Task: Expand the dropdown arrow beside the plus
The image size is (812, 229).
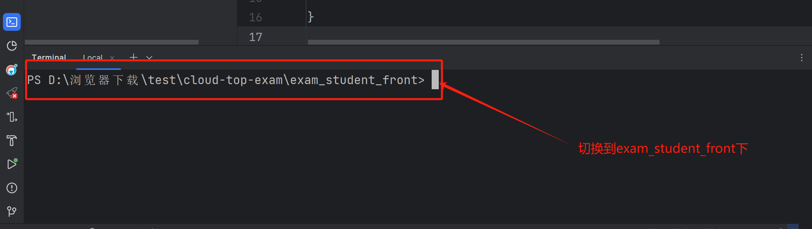Action: click(x=149, y=58)
